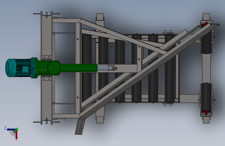Click the red X axis arrow on triad
This screenshot has height=146, width=225.
(17, 135)
